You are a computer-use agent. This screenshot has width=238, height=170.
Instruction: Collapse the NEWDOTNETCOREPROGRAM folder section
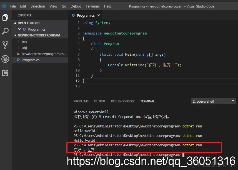(15, 35)
